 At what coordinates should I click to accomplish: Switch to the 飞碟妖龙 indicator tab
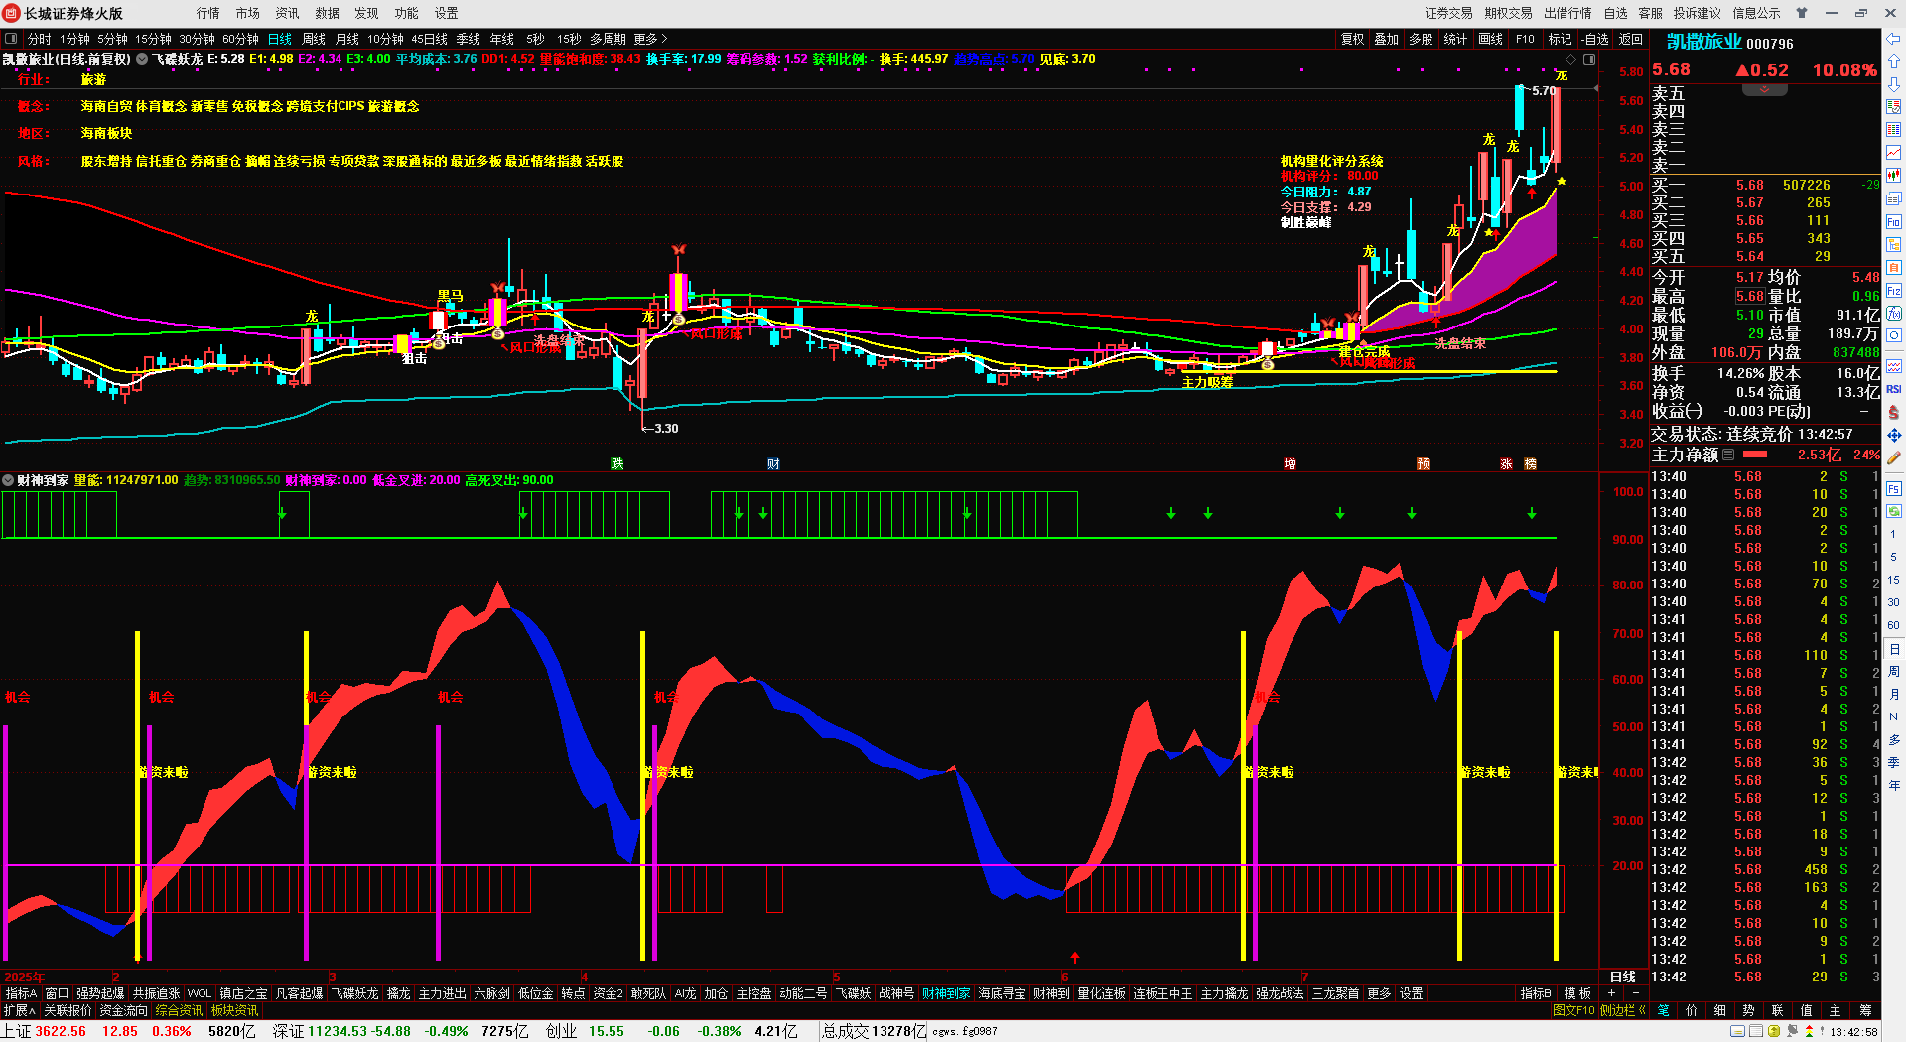[354, 993]
